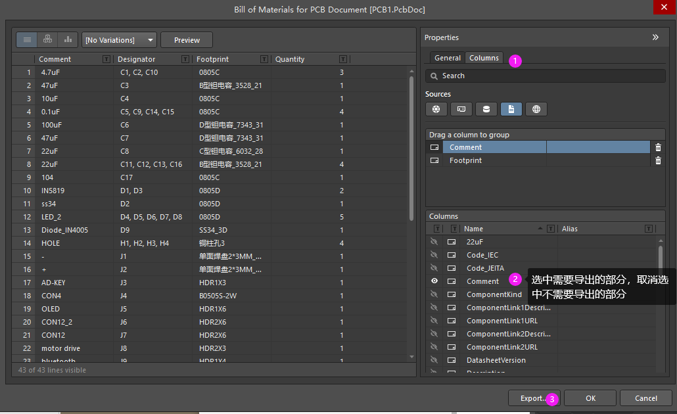Click the Cancel button
The height and width of the screenshot is (414, 677).
[x=646, y=398]
